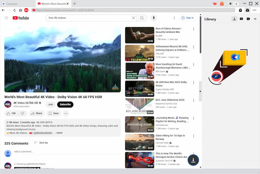Switch to light mode sun toggle

[x=231, y=3]
